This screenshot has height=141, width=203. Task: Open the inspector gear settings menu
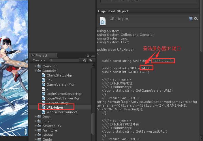[196, 19]
